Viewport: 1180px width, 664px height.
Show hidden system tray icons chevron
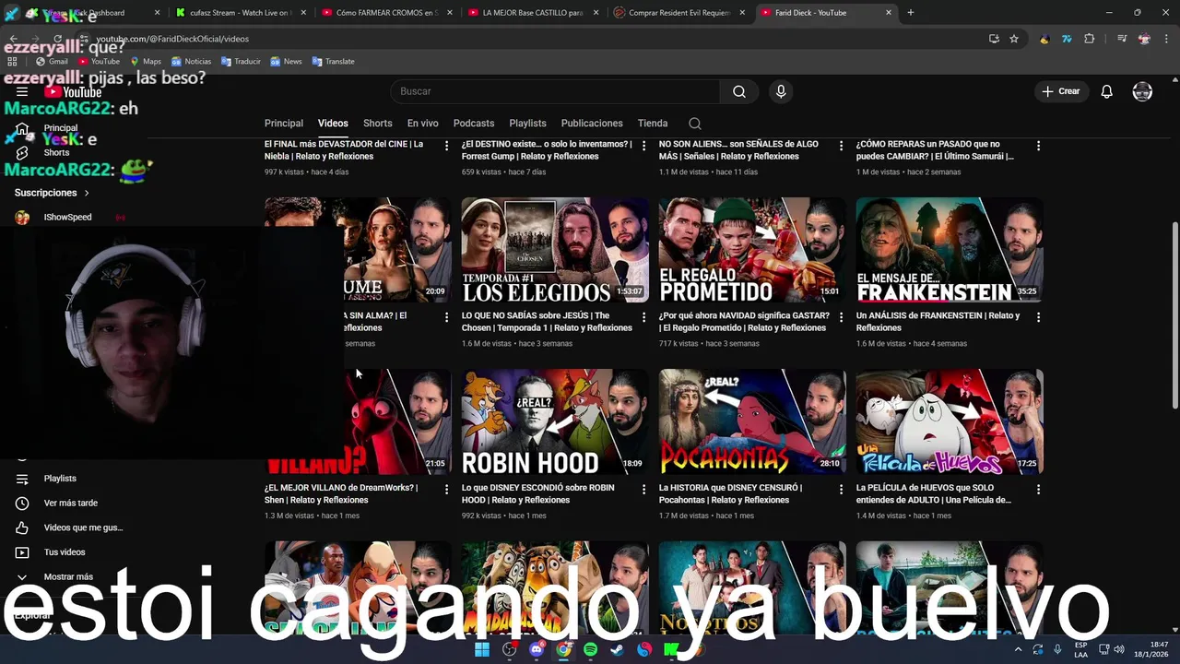tap(1018, 649)
